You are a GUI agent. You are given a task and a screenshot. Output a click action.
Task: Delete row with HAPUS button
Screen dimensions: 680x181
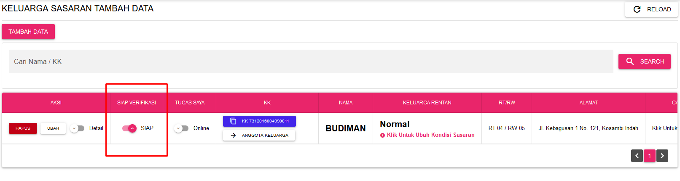point(23,128)
